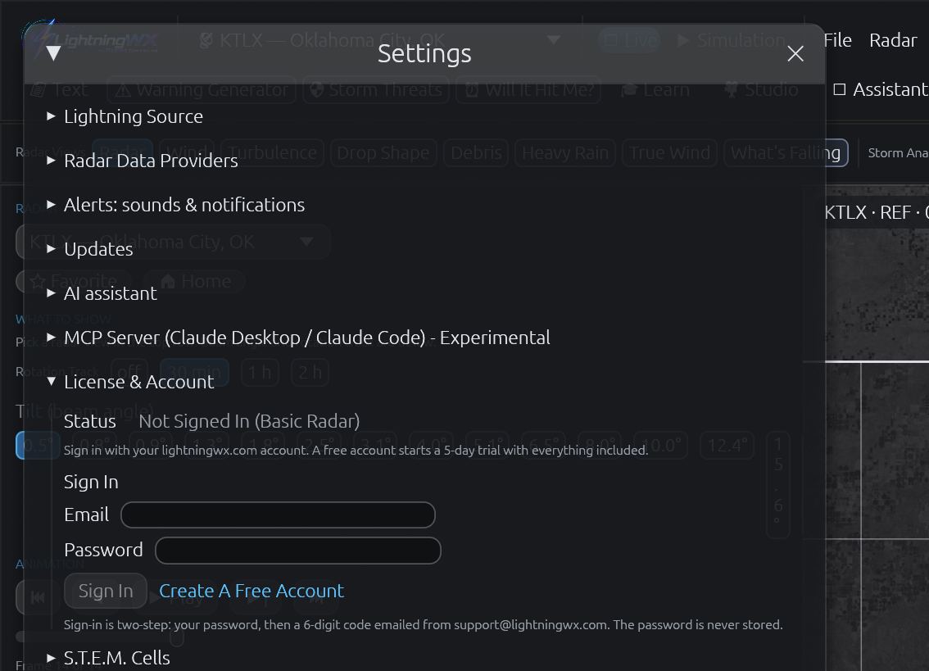929x671 pixels.
Task: Expand the MCP Server Experimental section
Action: pos(298,338)
